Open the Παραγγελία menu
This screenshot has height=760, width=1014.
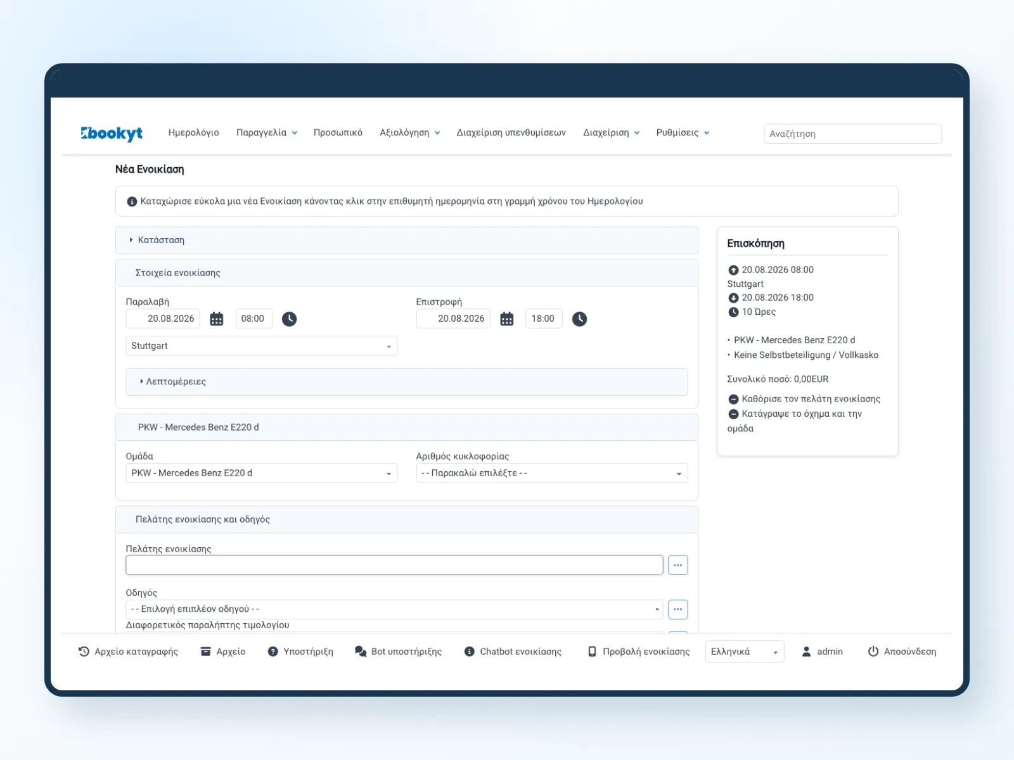pos(267,132)
